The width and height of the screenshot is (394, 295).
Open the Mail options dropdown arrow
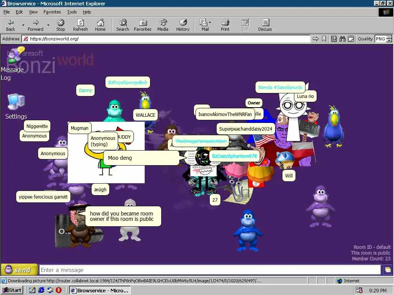tap(210, 22)
